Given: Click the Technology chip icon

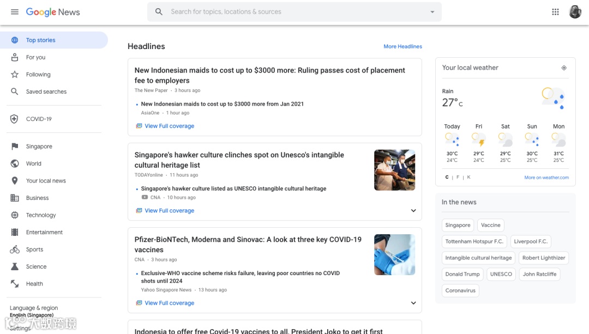Looking at the screenshot, I should click(15, 215).
